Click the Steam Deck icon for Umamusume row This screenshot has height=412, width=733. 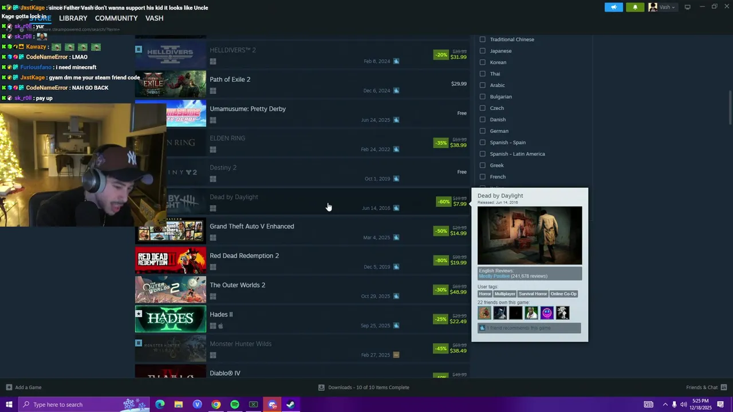click(x=396, y=120)
